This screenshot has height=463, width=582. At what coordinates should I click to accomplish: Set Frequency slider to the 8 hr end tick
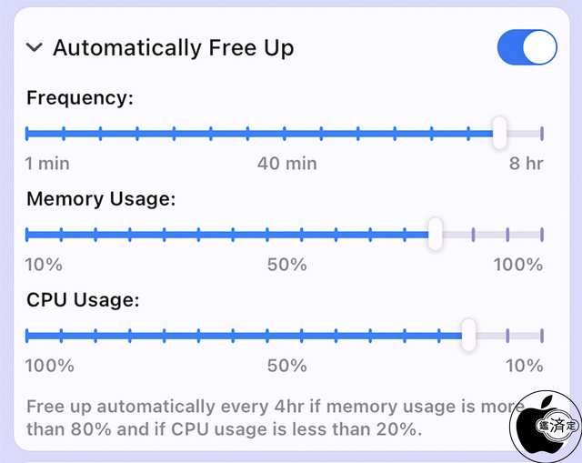pyautogui.click(x=541, y=134)
